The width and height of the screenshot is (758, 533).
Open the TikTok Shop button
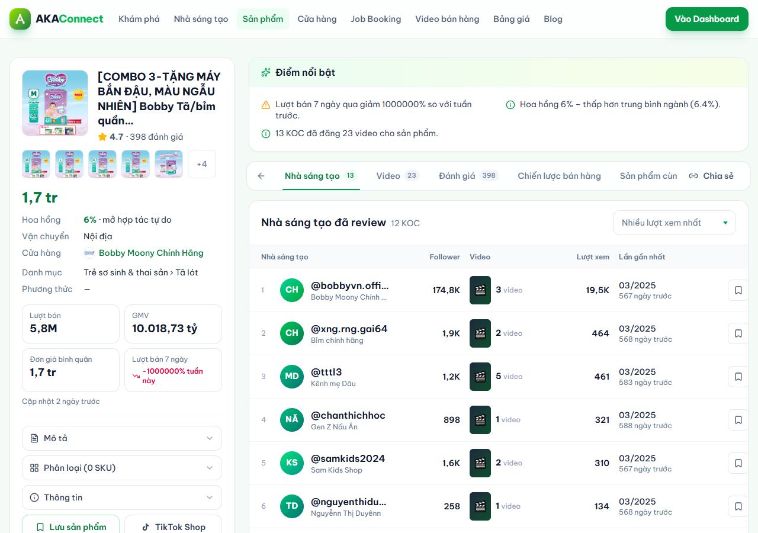174,526
